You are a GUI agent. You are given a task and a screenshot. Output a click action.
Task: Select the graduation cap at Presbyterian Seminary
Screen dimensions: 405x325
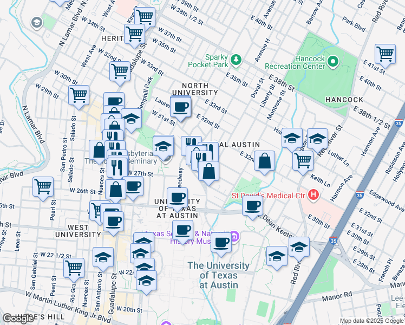[163, 147]
